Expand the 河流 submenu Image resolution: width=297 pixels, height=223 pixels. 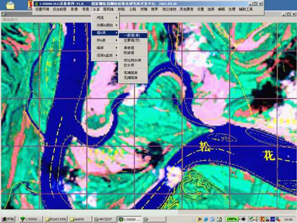[105, 18]
